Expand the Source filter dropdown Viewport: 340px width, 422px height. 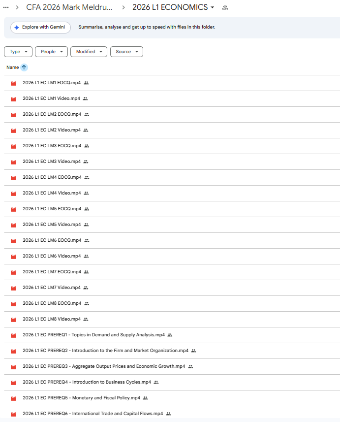pos(126,52)
